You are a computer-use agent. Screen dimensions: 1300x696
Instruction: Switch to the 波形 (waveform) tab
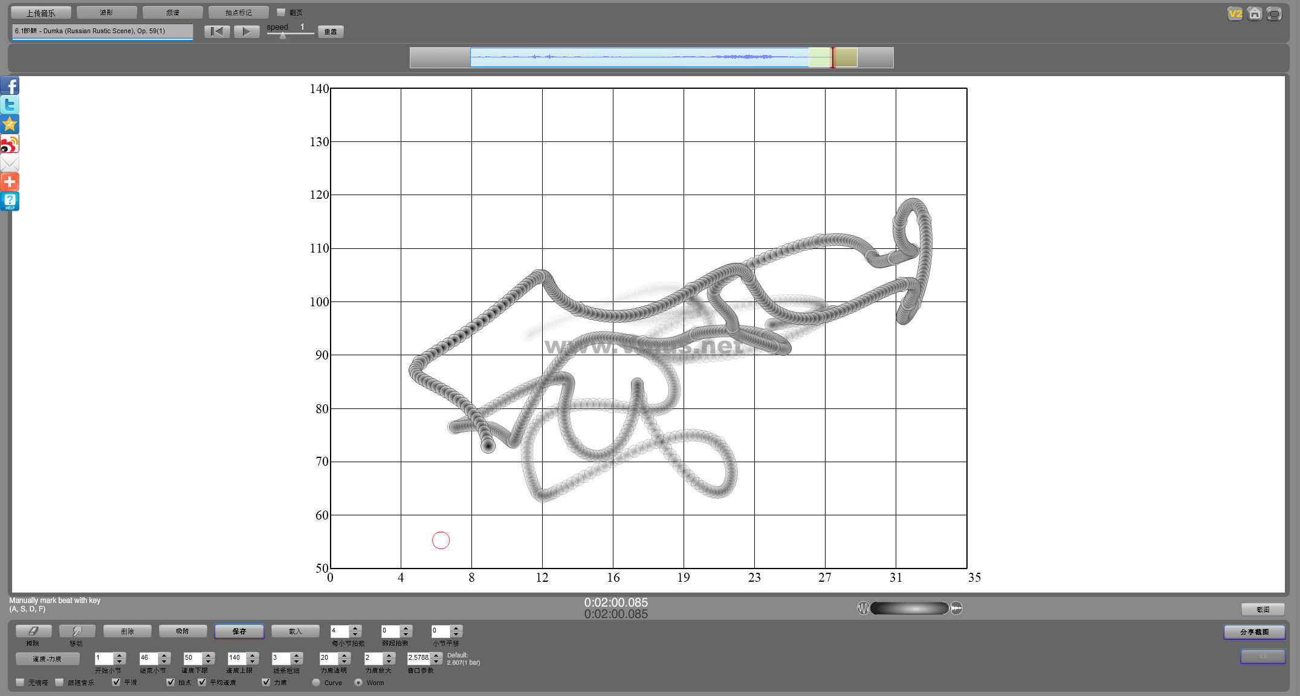106,12
